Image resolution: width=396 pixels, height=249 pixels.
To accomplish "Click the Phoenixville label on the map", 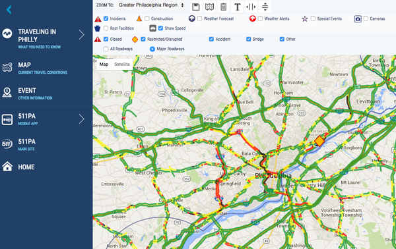I will tap(174, 110).
